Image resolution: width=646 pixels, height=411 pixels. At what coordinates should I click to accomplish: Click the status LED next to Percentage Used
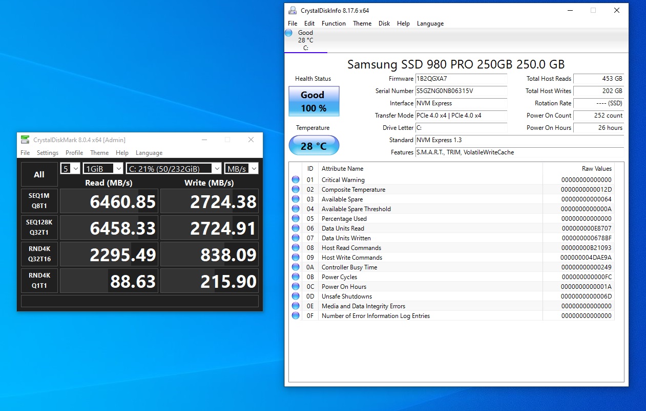coord(296,218)
